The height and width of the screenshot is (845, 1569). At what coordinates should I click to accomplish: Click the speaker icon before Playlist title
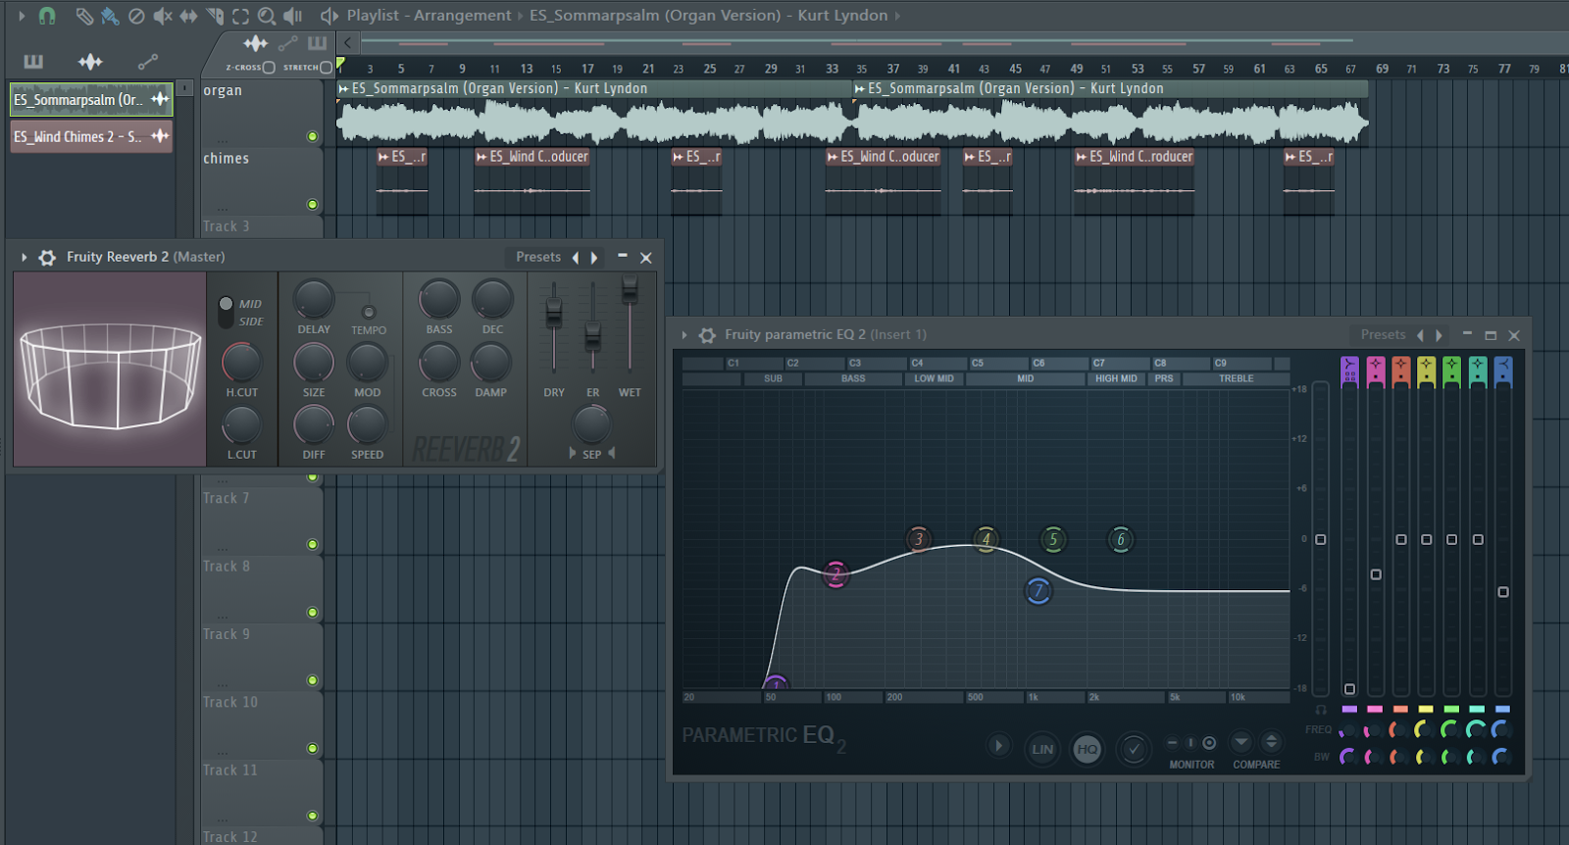pos(329,16)
